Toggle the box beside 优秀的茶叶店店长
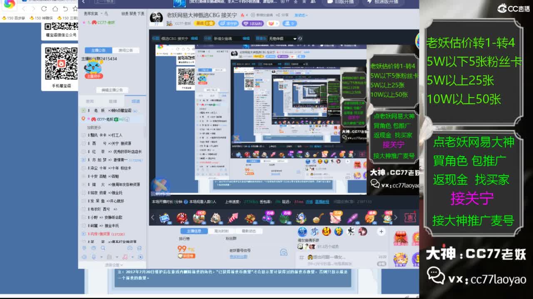Viewport: 533px width, 299px height. [x=84, y=152]
